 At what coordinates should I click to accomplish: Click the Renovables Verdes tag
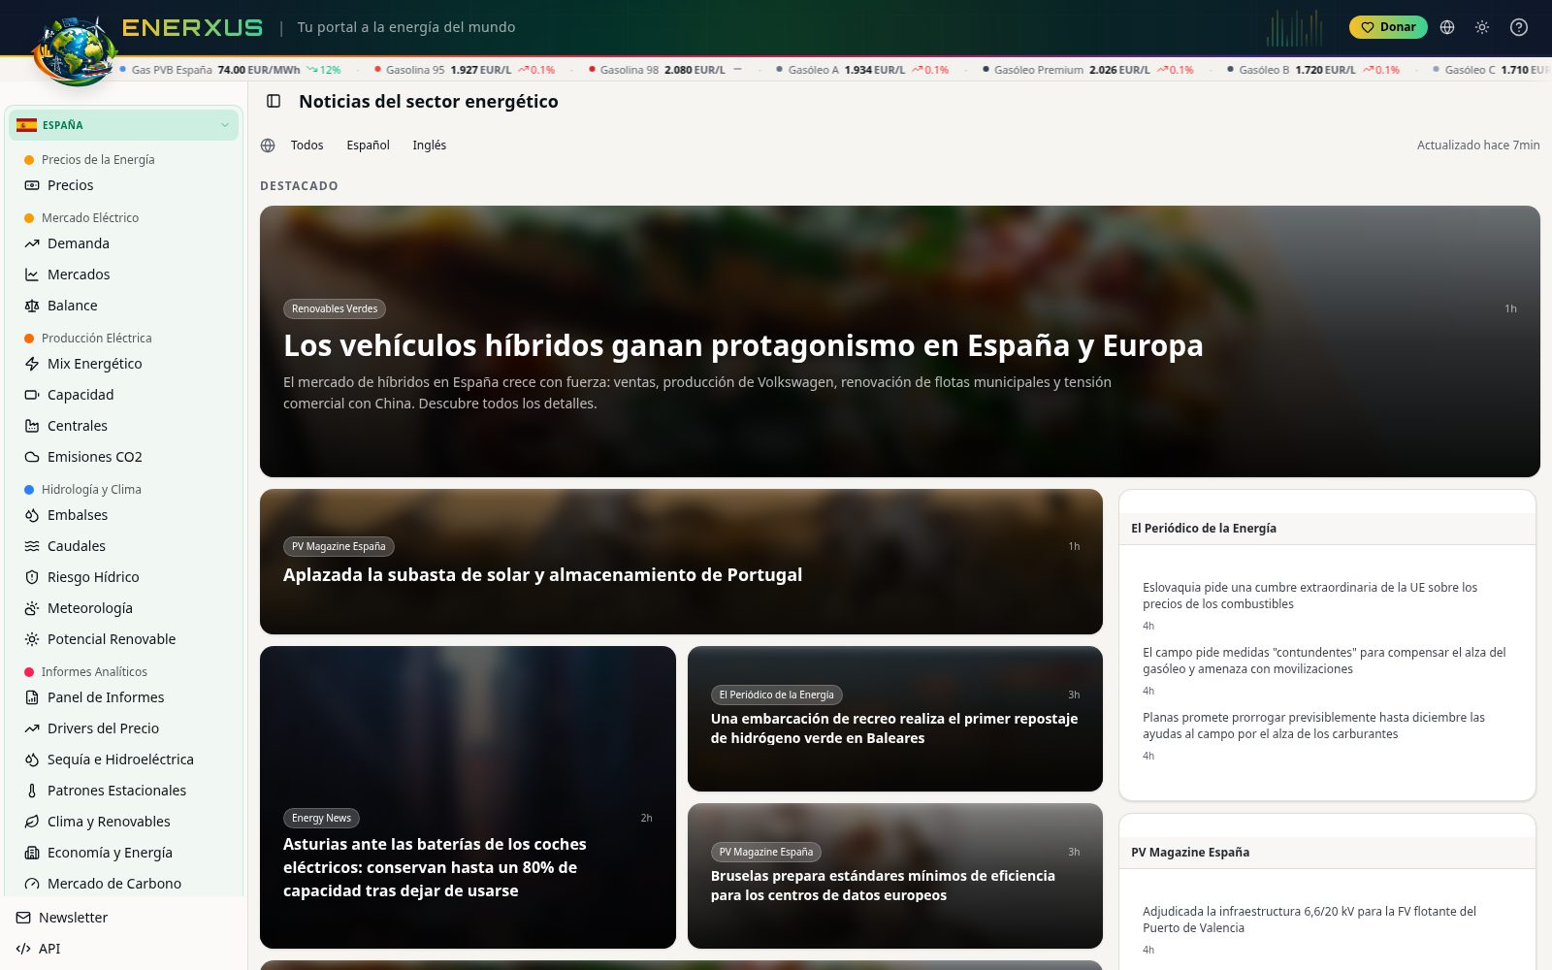(x=335, y=308)
